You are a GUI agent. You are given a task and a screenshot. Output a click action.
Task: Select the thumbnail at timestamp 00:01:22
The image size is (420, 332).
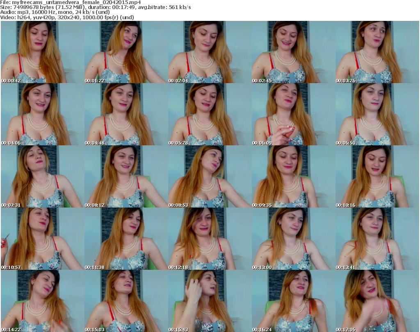click(x=126, y=52)
